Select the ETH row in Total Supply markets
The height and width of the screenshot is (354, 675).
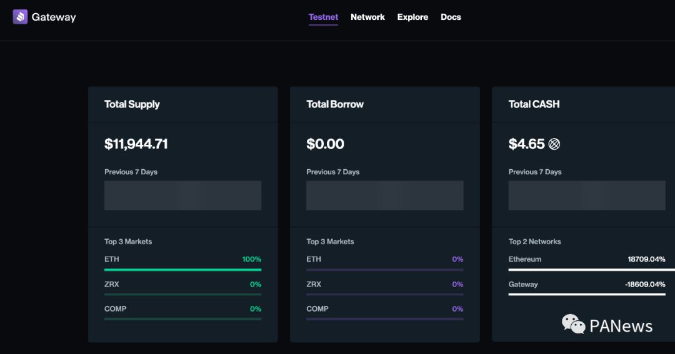pyautogui.click(x=182, y=263)
